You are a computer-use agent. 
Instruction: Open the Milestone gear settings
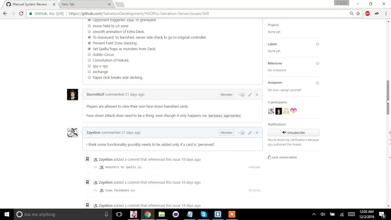click(317, 63)
